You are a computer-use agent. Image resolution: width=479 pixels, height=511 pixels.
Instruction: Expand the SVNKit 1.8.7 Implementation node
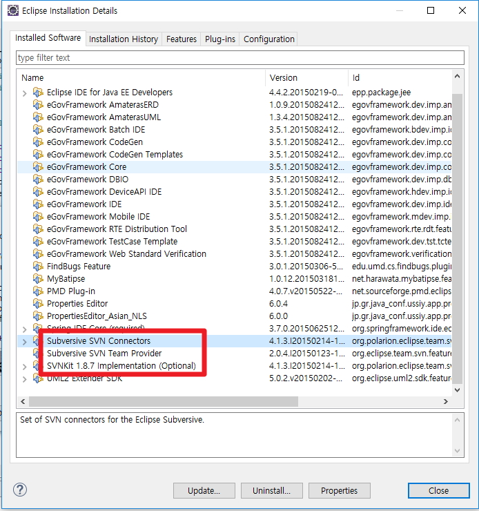coord(25,367)
